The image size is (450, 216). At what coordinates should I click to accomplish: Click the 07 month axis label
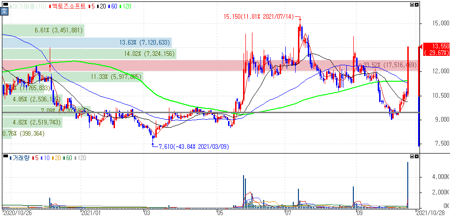tap(288, 213)
